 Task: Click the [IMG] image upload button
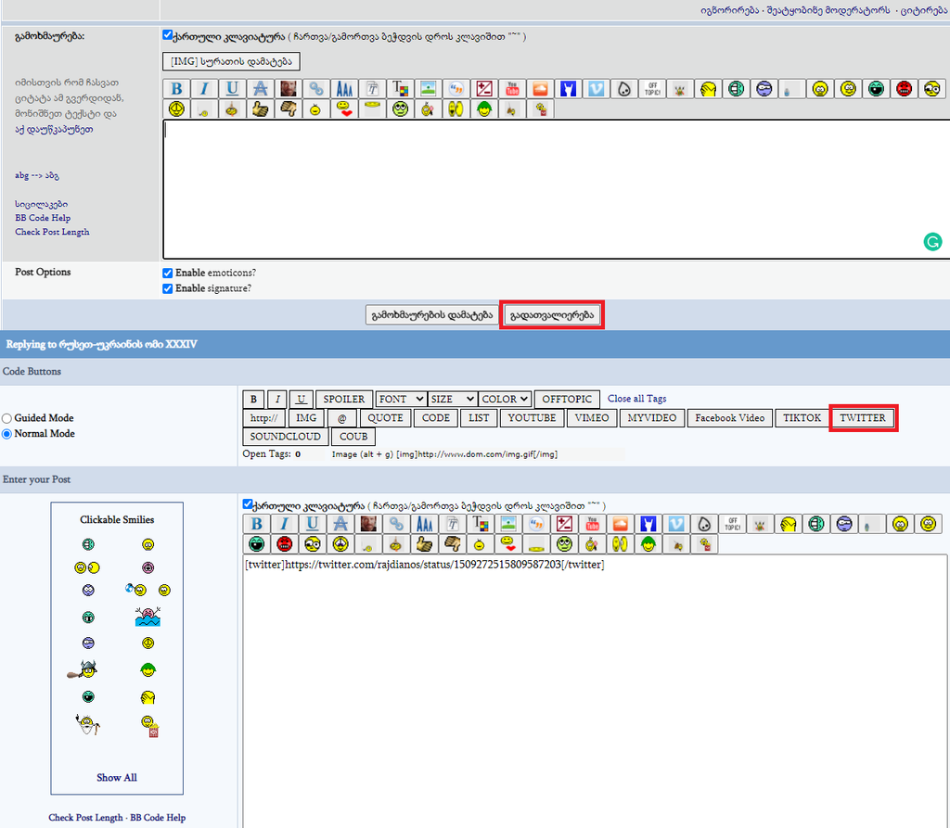click(231, 62)
